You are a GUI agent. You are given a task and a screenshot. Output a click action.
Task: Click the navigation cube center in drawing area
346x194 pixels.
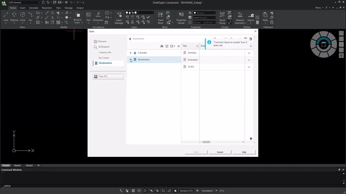[324, 45]
